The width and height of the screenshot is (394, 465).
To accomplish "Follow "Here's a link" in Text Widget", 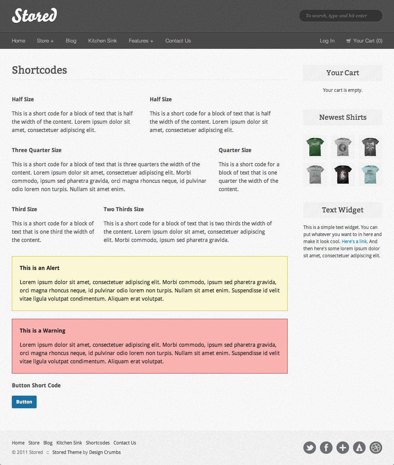I will point(354,242).
